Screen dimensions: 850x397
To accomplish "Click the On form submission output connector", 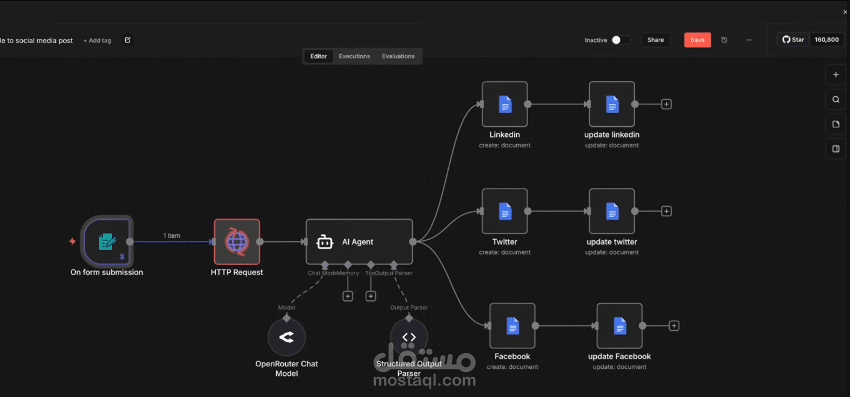I will [x=129, y=241].
